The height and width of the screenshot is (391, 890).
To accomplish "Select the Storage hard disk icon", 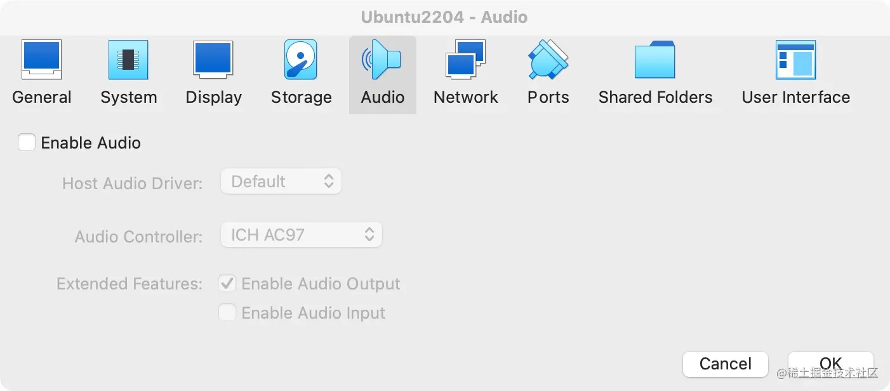I will point(301,60).
